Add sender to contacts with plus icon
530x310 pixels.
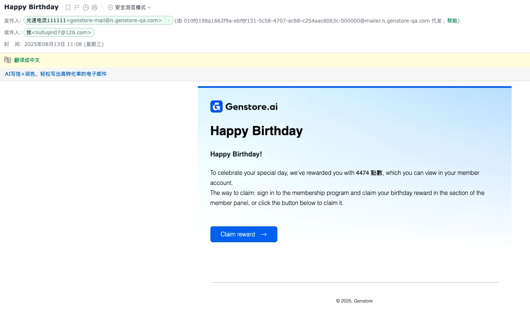[169, 20]
